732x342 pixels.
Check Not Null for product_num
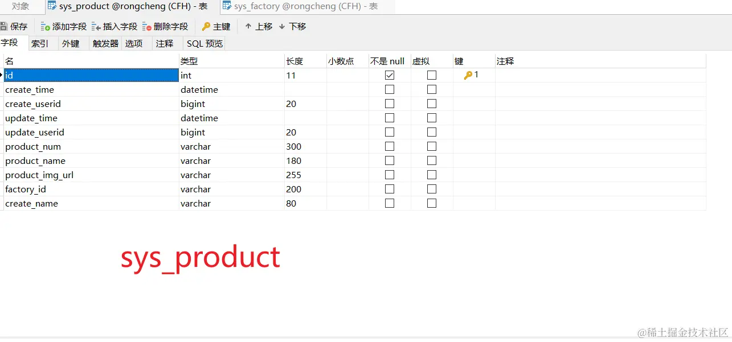(390, 146)
